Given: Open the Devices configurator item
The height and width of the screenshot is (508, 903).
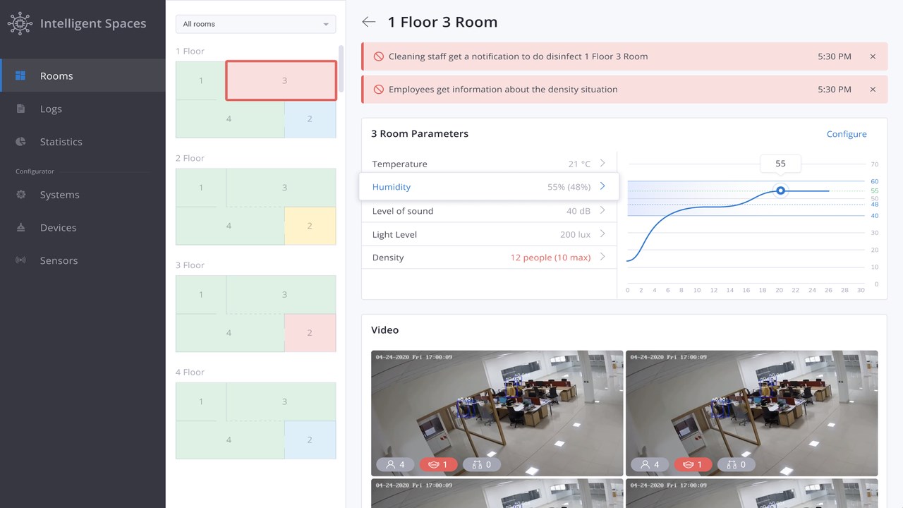Looking at the screenshot, I should pyautogui.click(x=83, y=227).
